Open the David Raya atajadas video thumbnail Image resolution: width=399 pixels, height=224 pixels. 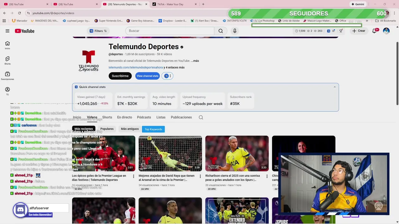[x=170, y=153]
